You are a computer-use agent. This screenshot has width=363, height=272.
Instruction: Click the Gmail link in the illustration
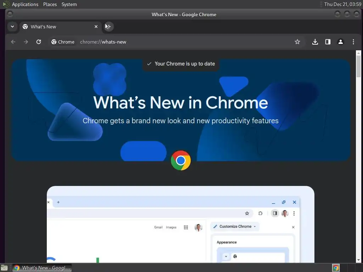pos(158,227)
